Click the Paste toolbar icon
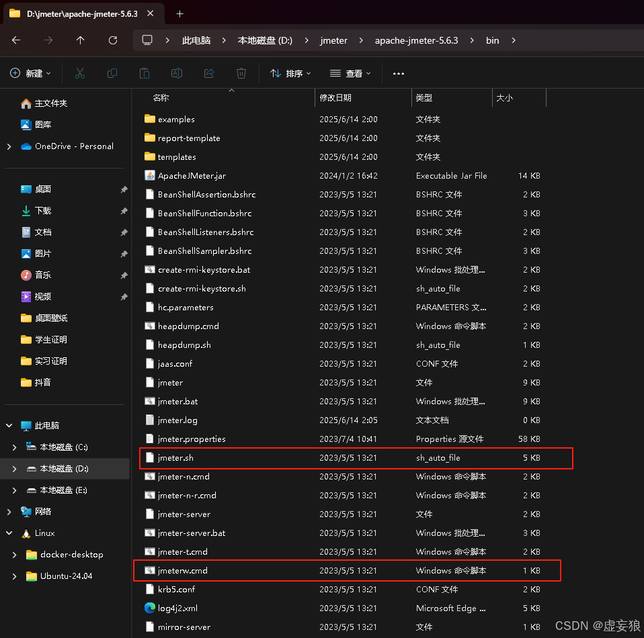Viewport: 644px width, 638px height. pyautogui.click(x=145, y=73)
